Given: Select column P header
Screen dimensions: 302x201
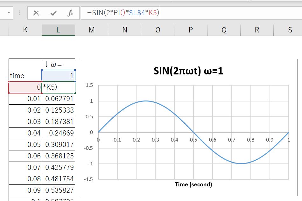Looking at the screenshot, I should point(191,30).
